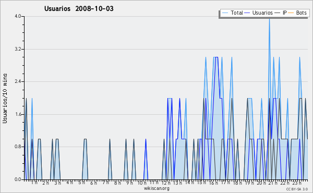Click the '16 h' x-axis label
This screenshot has width=313, height=193.
[213, 183]
